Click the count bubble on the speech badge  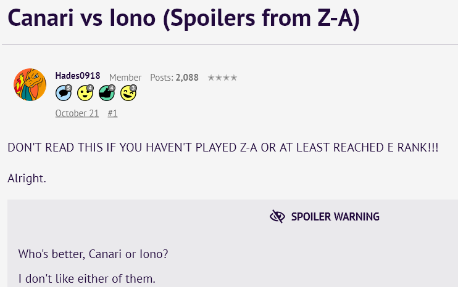[x=69, y=88]
